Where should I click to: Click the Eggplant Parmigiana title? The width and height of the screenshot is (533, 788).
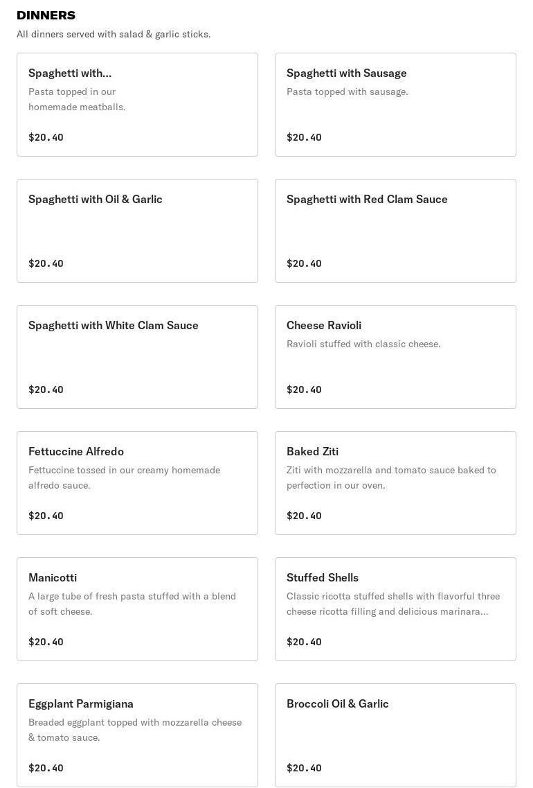(x=81, y=703)
